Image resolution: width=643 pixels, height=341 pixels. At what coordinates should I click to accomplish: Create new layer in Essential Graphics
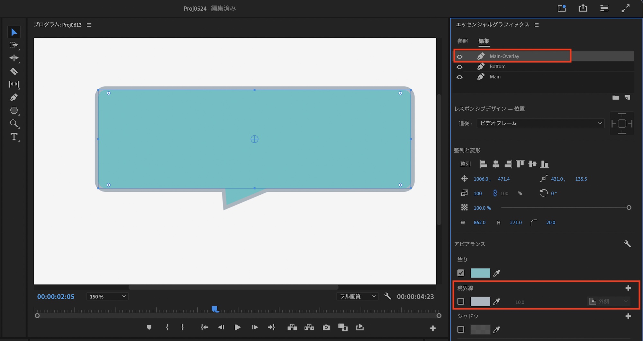point(627,97)
